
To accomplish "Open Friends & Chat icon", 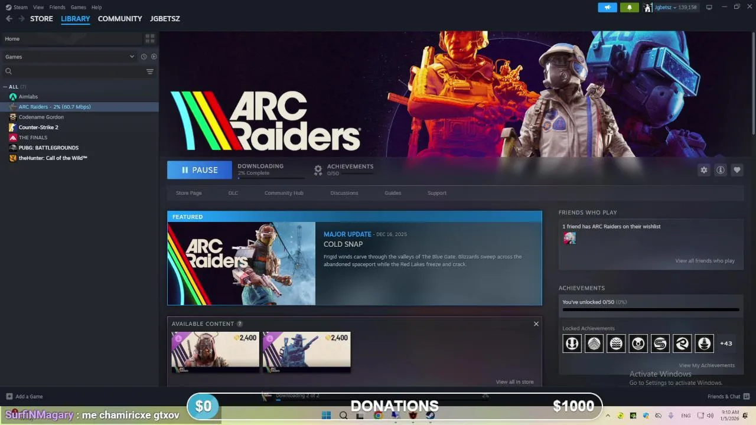I will [x=747, y=396].
